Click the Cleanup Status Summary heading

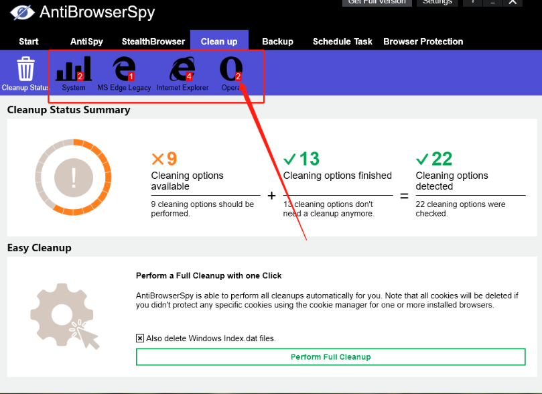(69, 110)
